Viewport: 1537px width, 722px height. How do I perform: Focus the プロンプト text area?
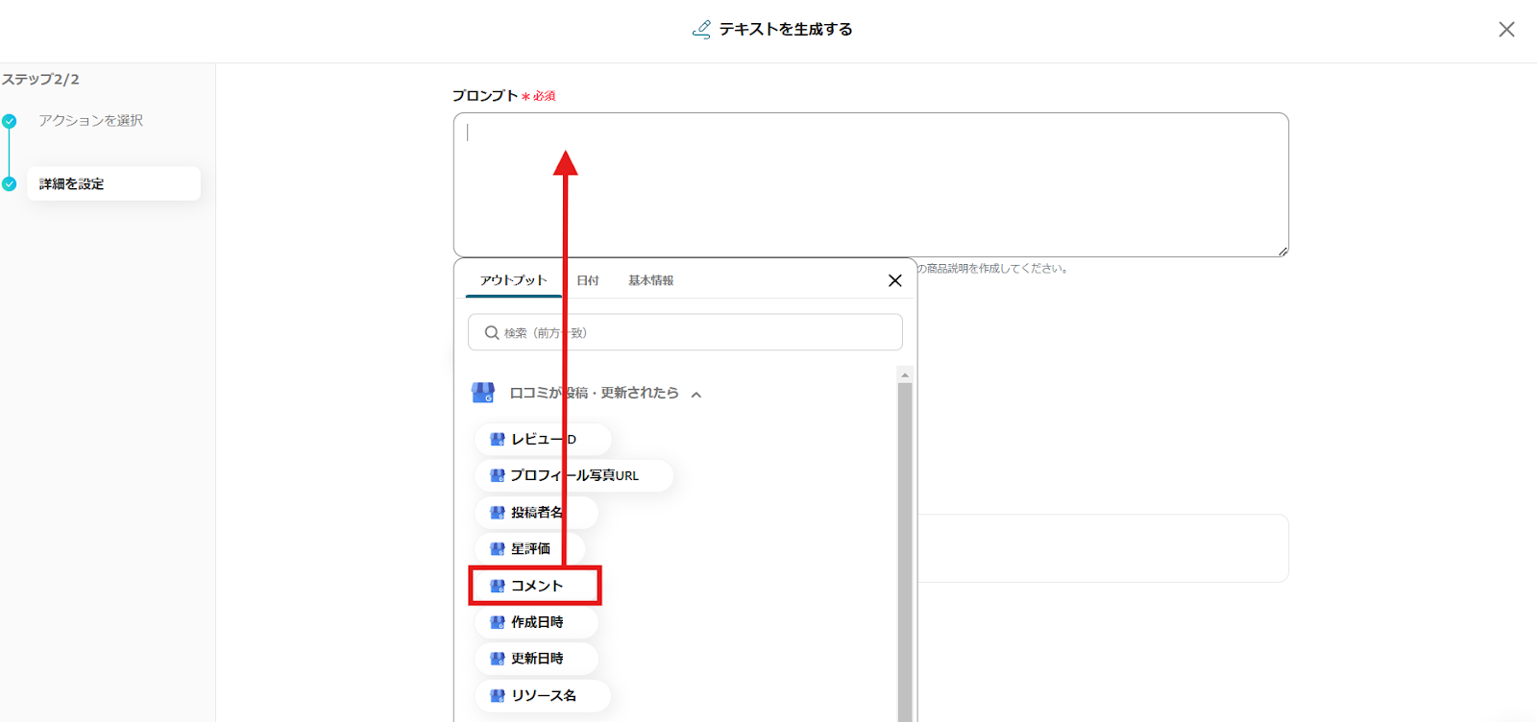click(x=870, y=184)
